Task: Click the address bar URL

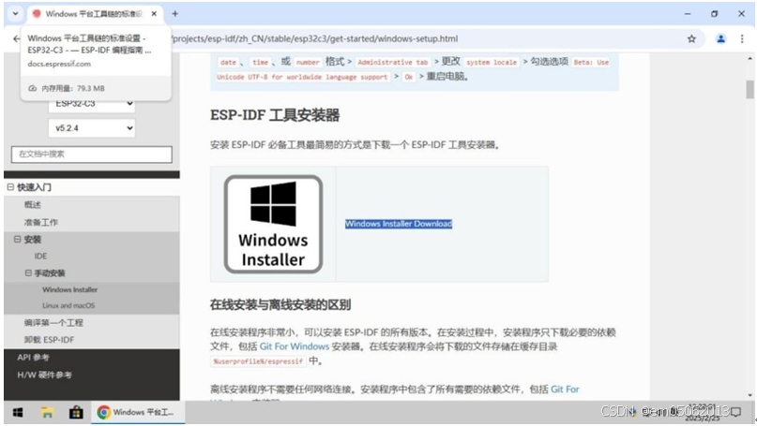Action: tap(315, 38)
